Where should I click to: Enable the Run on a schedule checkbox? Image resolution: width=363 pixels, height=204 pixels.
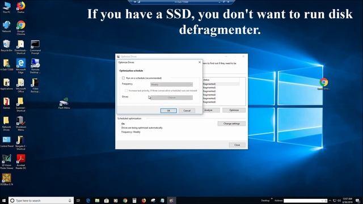124,78
